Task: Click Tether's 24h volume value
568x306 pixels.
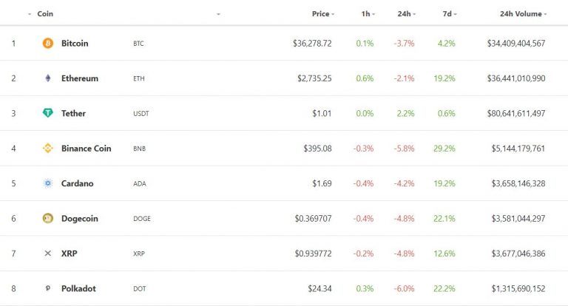Action: 515,113
